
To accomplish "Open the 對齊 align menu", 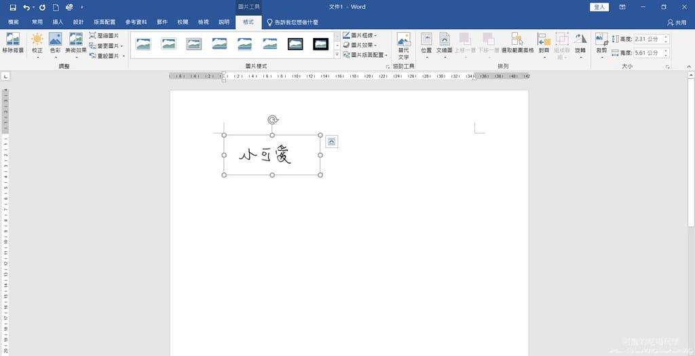I will click(x=544, y=46).
